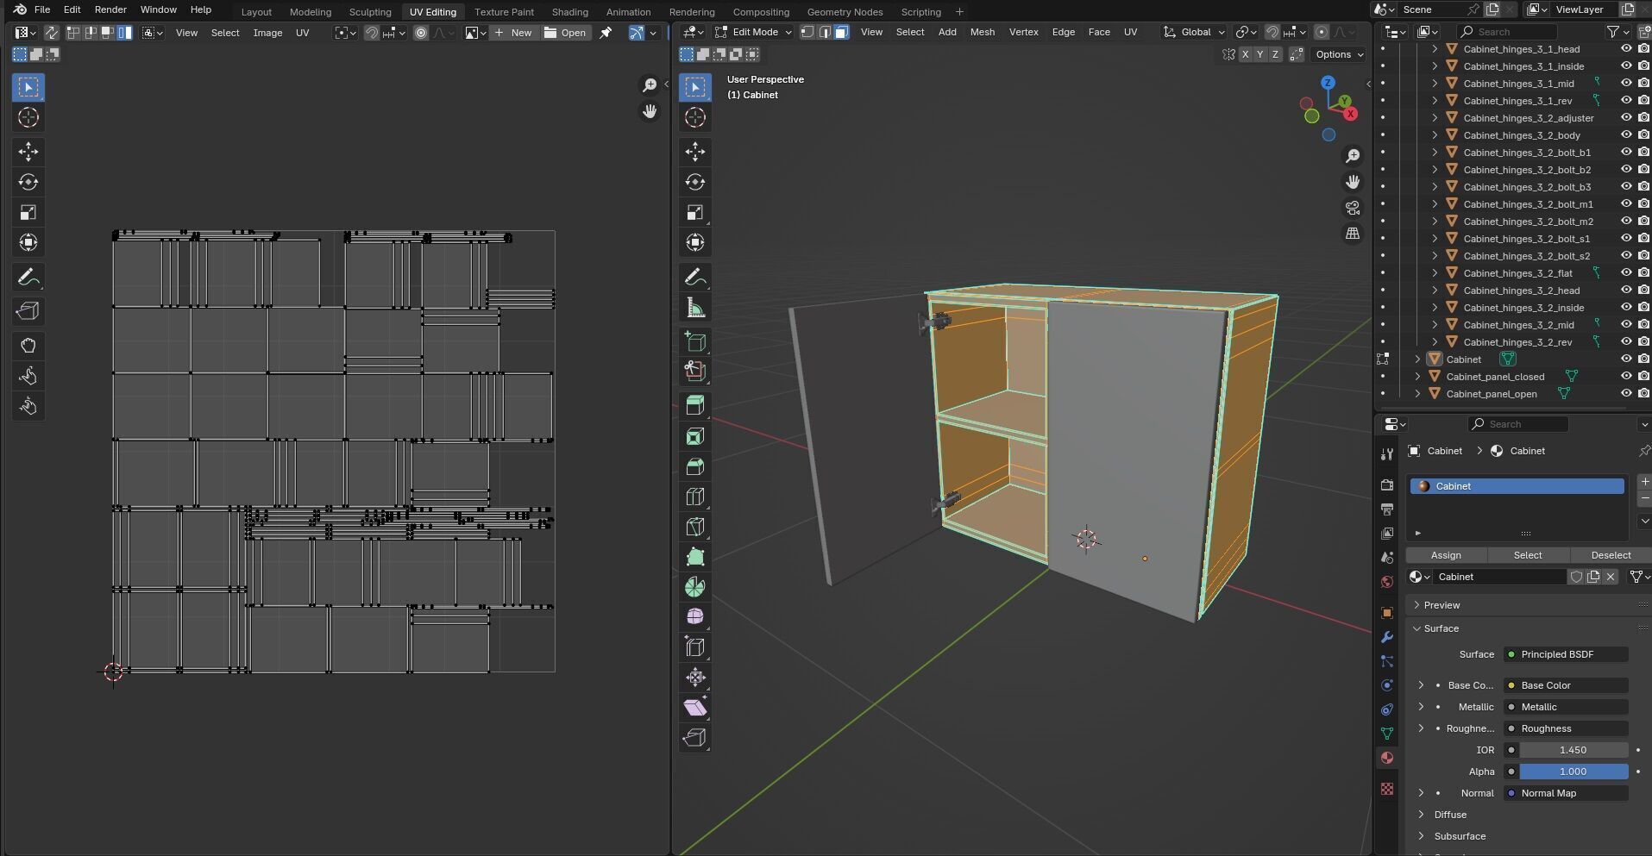The height and width of the screenshot is (856, 1652).
Task: Open the Global transform orientation dropdown
Action: (1194, 32)
